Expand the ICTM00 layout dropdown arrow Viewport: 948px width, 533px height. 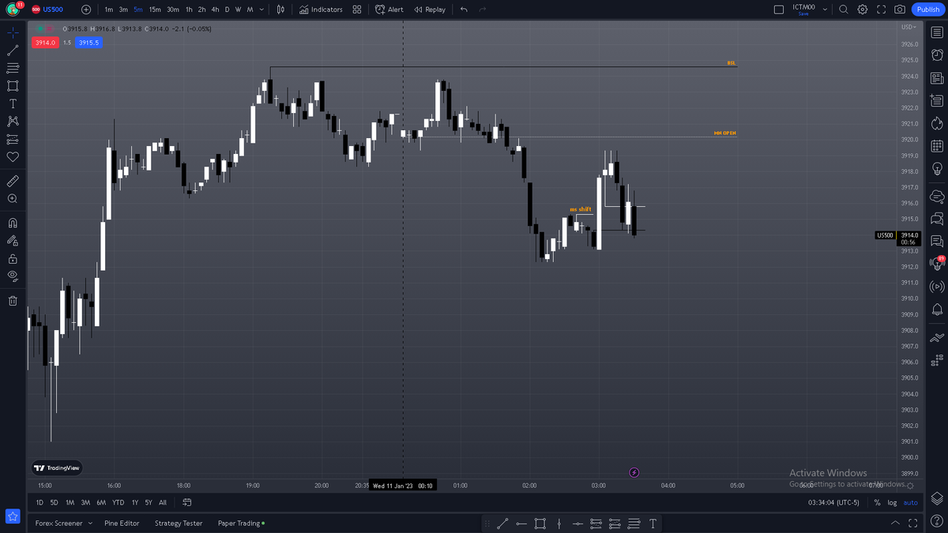[825, 9]
